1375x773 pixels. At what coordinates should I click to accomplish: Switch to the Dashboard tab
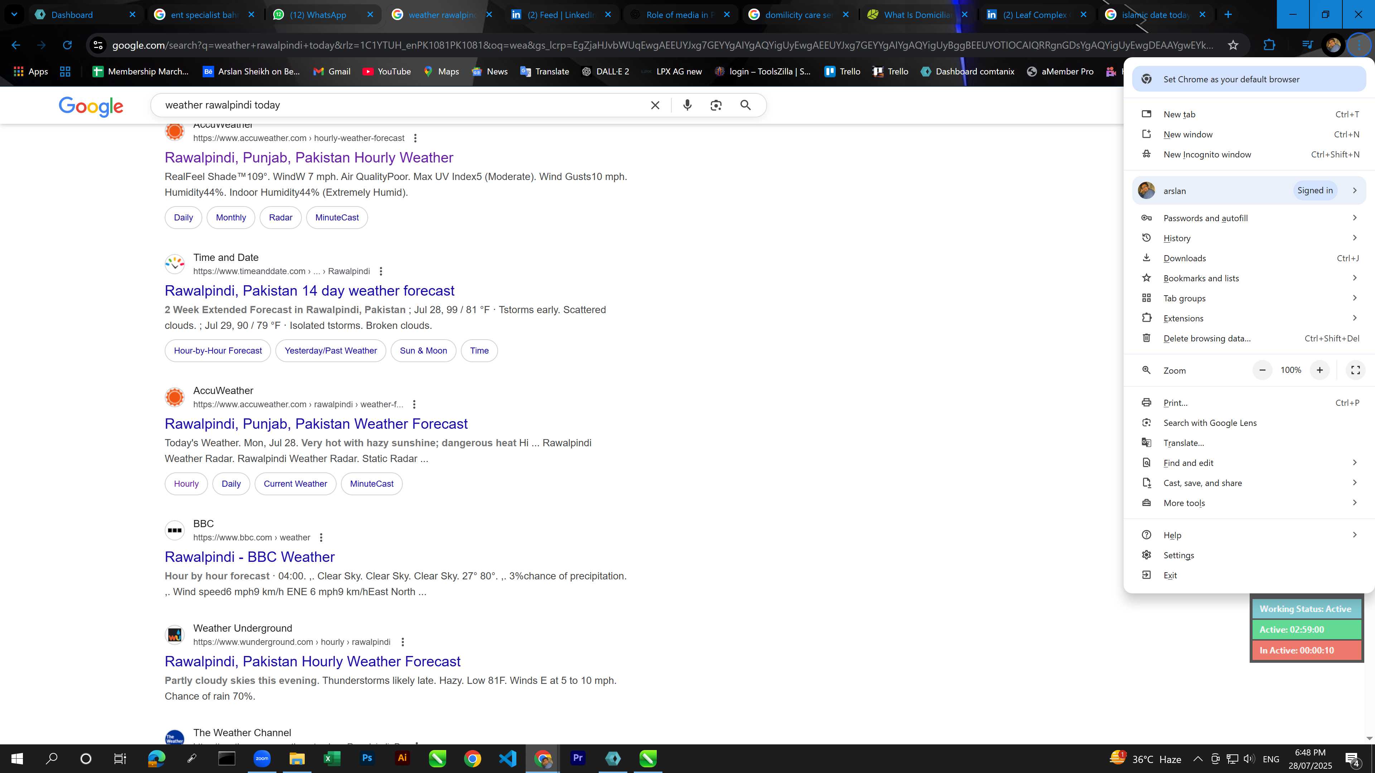(x=80, y=14)
